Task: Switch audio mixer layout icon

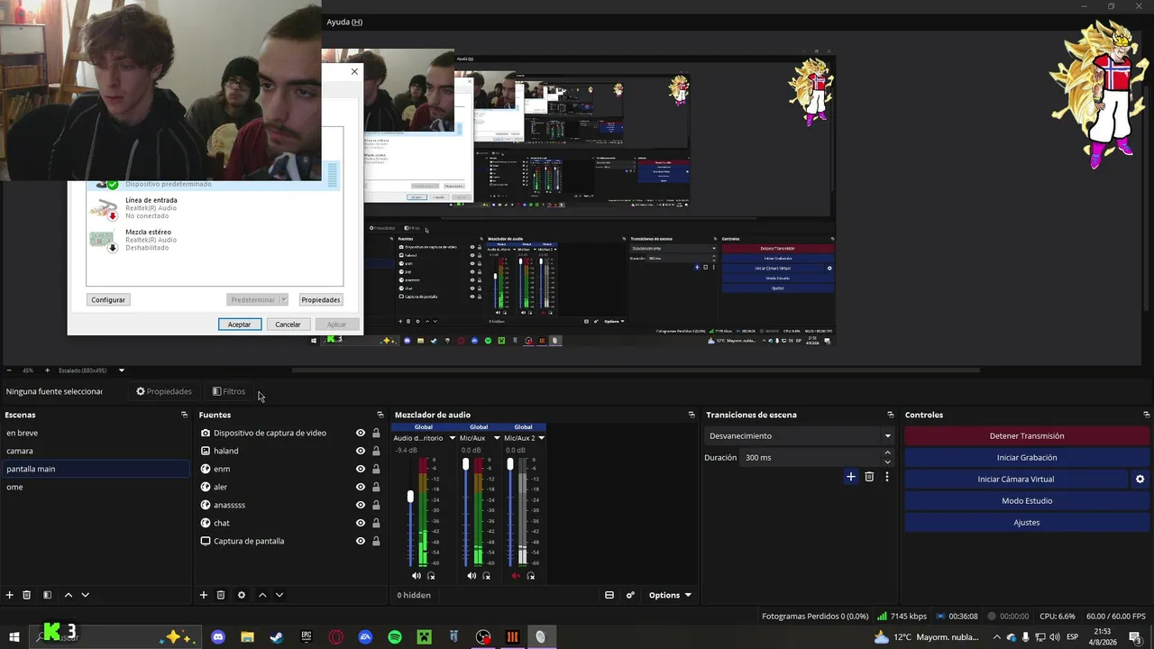Action: [609, 595]
